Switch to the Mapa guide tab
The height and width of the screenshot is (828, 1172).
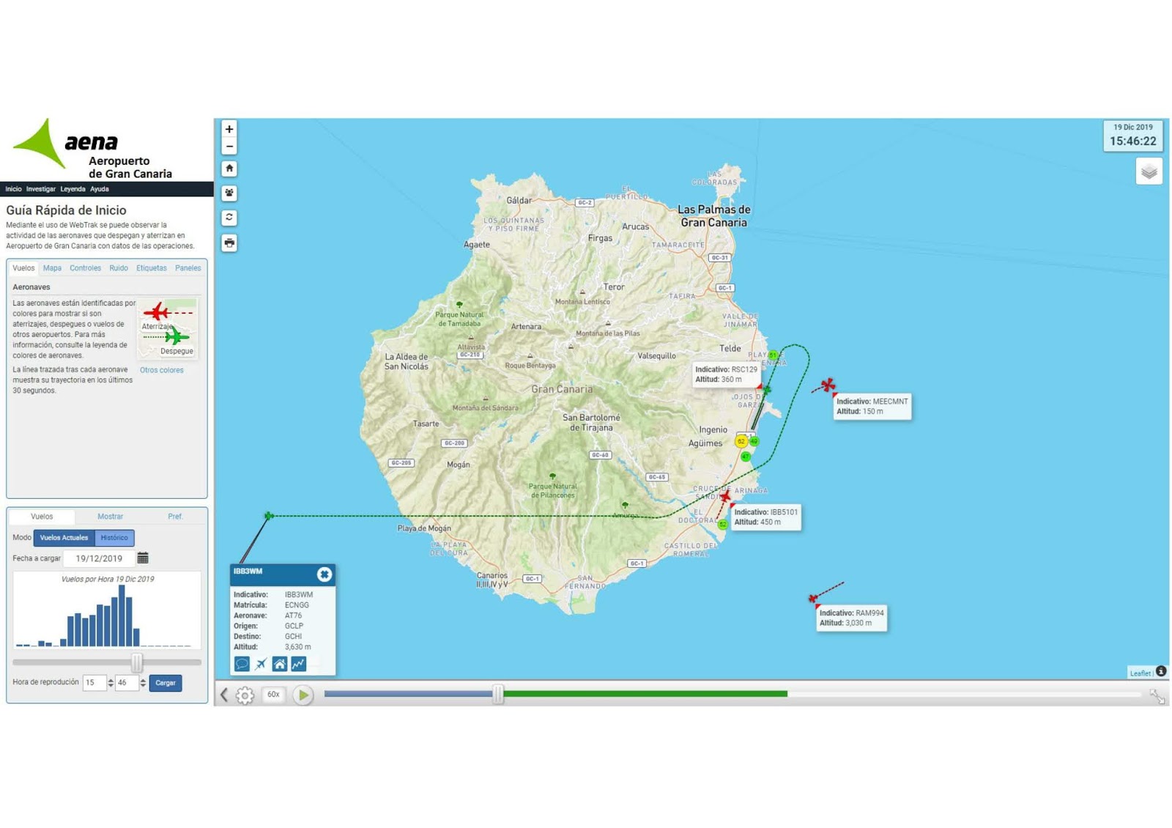[52, 268]
